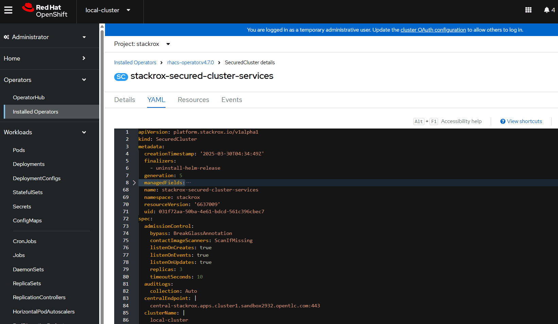Open Deployments in sidebar

tap(29, 164)
